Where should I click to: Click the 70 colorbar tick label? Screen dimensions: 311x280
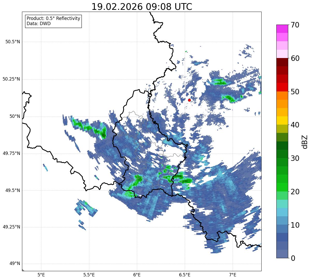coord(295,25)
